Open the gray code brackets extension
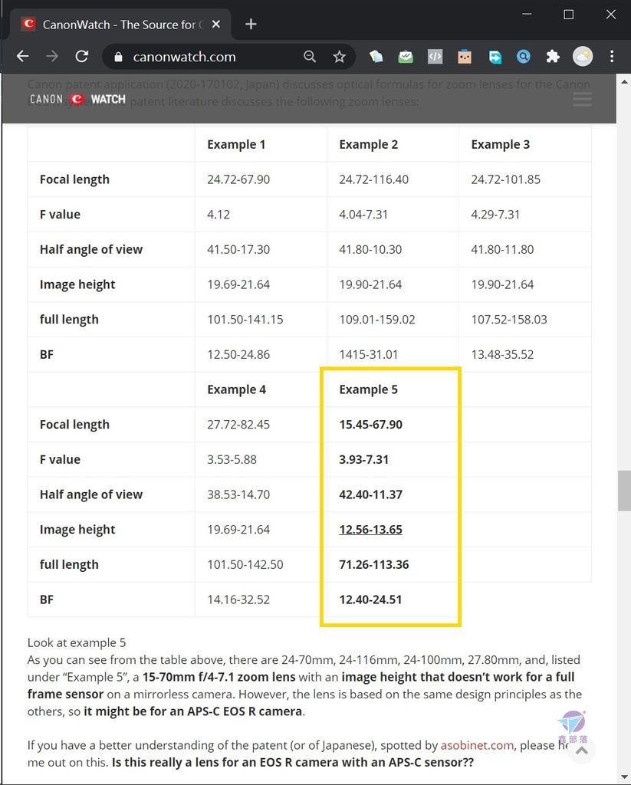 pyautogui.click(x=435, y=57)
